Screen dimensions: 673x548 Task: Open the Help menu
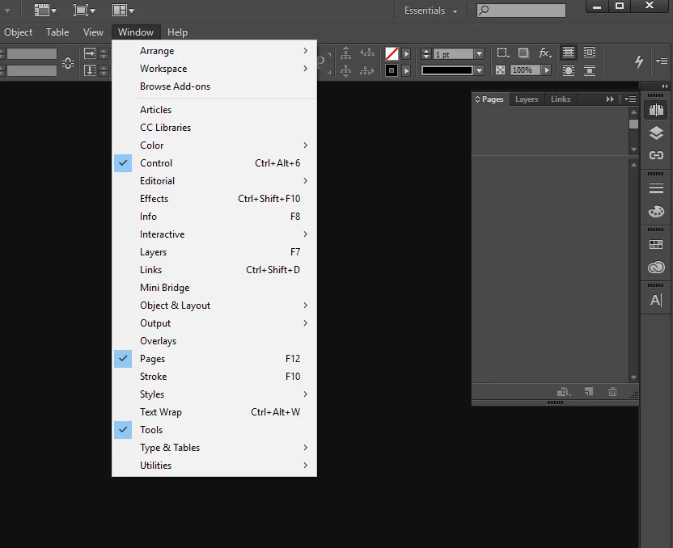coord(177,32)
